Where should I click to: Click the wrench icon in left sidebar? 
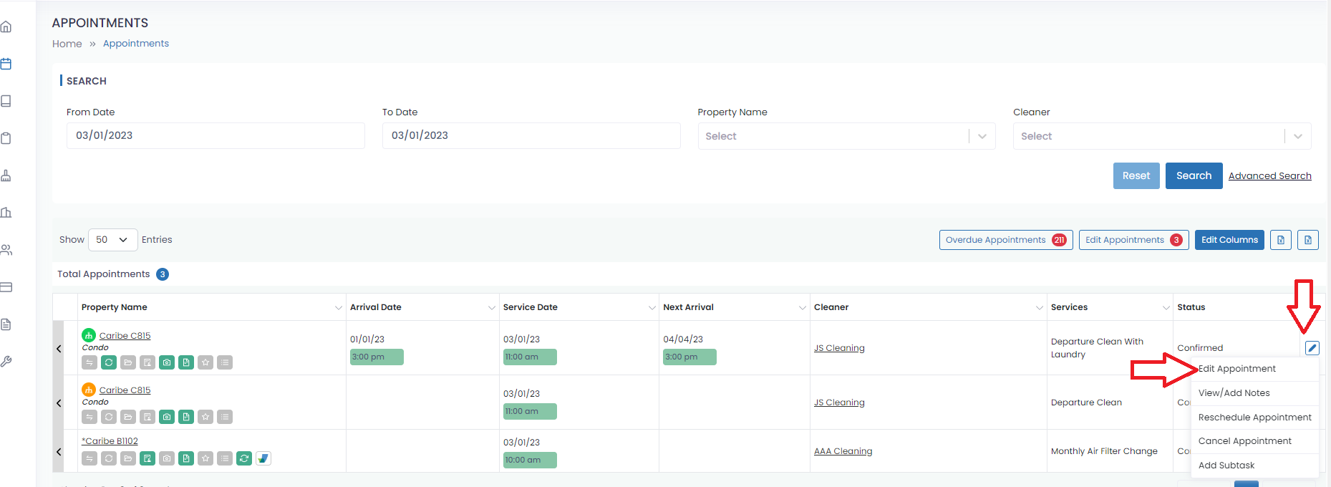[6, 362]
